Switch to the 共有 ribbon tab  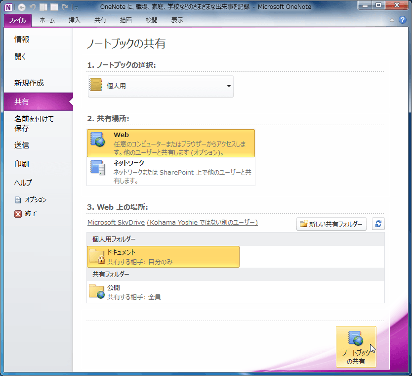pos(100,20)
